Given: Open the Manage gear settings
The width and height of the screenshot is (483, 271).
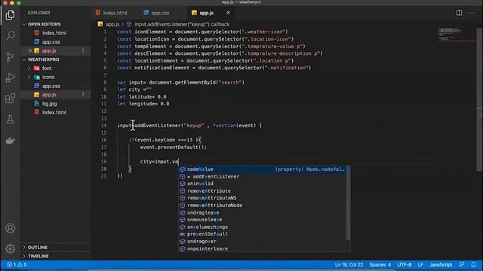Looking at the screenshot, I should [10, 248].
